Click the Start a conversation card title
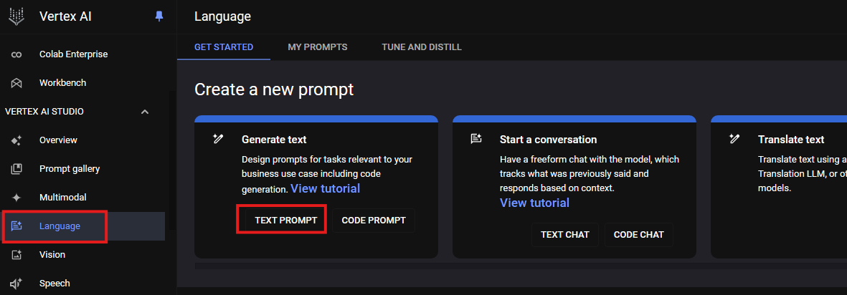This screenshot has width=847, height=295. [548, 140]
